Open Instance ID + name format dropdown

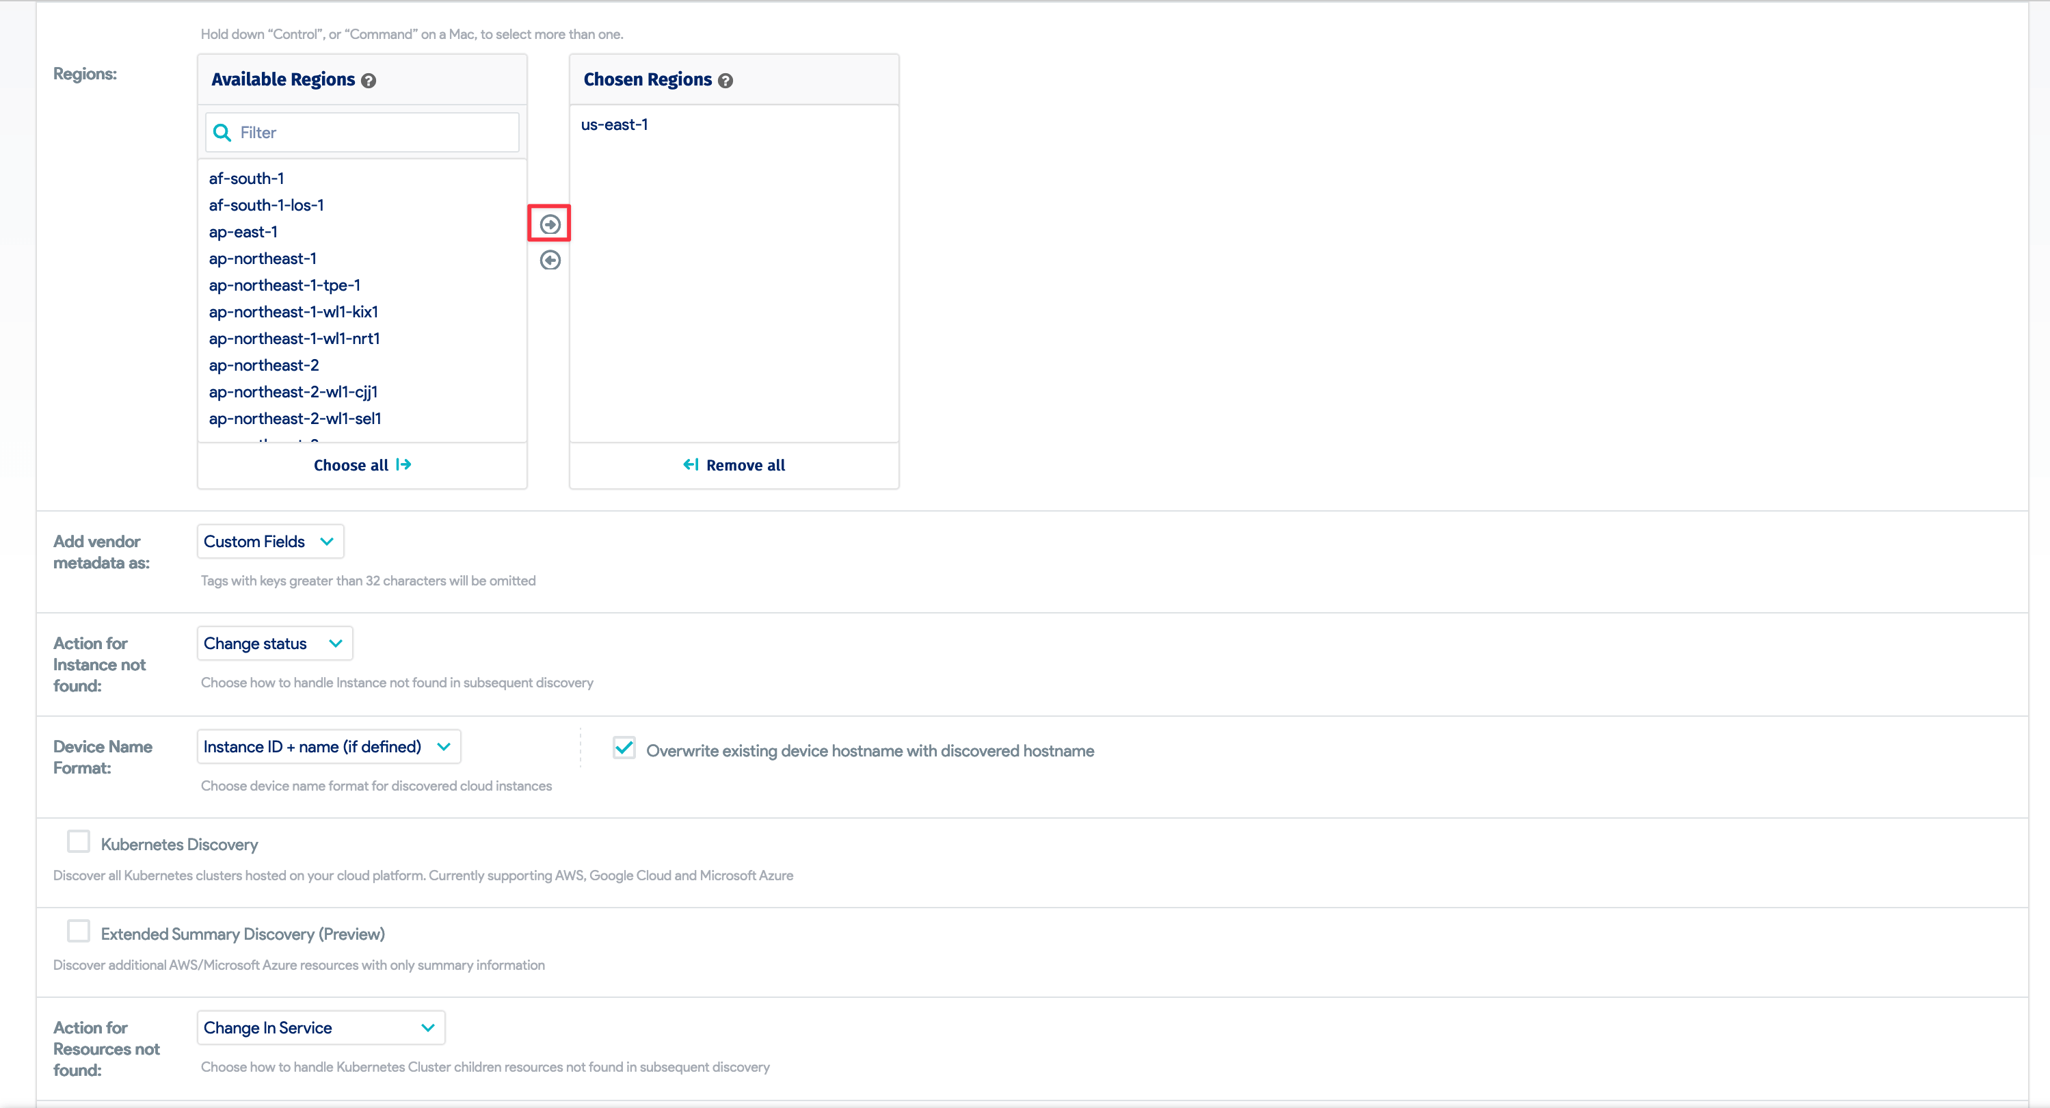point(328,747)
